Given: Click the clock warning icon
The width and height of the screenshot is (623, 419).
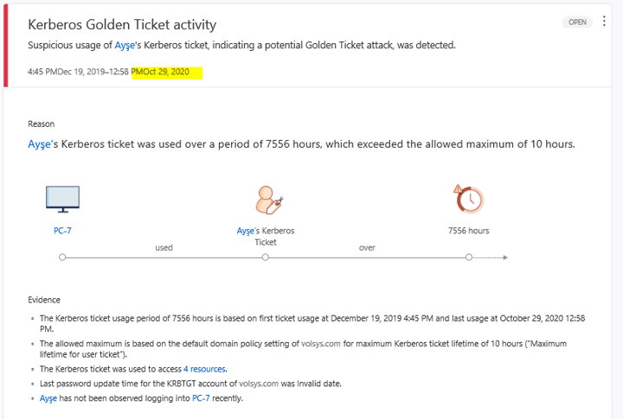Looking at the screenshot, I should tap(468, 200).
